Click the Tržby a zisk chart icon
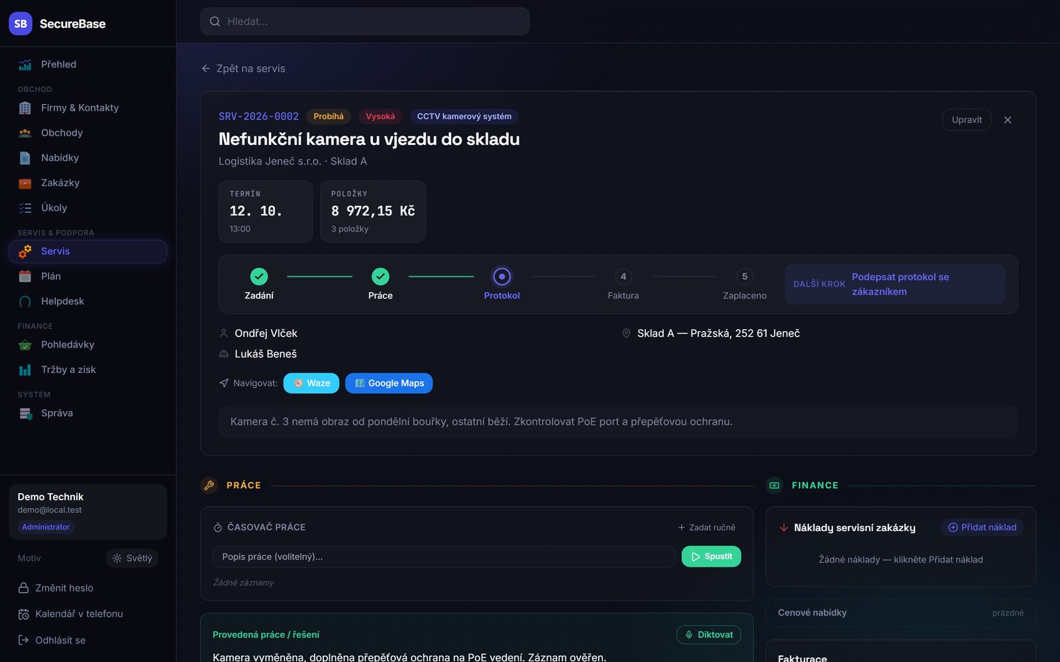The width and height of the screenshot is (1060, 662). pyautogui.click(x=25, y=370)
